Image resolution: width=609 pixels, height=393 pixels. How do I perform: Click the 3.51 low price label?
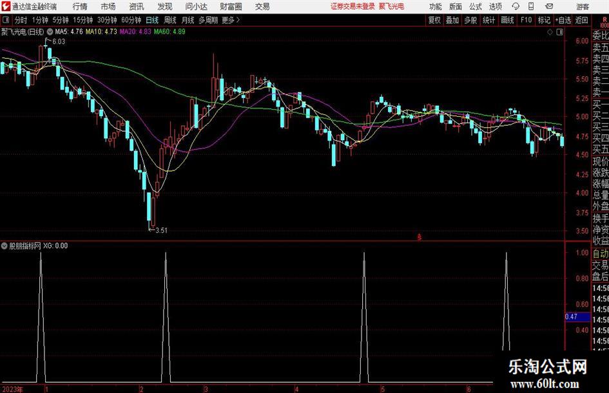pyautogui.click(x=161, y=230)
